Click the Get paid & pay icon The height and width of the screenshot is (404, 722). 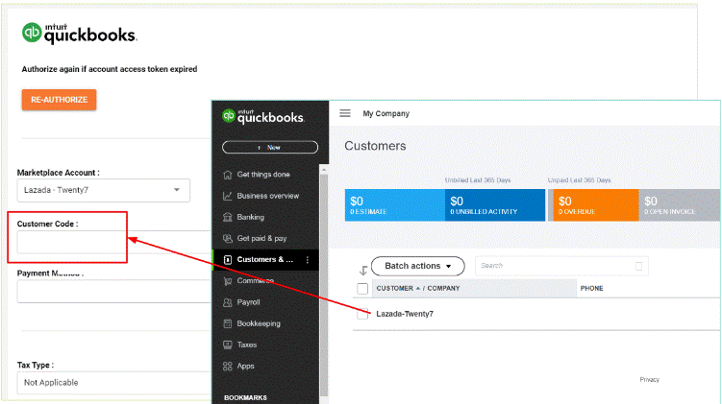[x=228, y=239]
